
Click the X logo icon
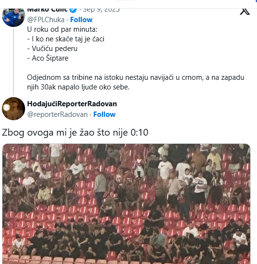click(x=244, y=12)
